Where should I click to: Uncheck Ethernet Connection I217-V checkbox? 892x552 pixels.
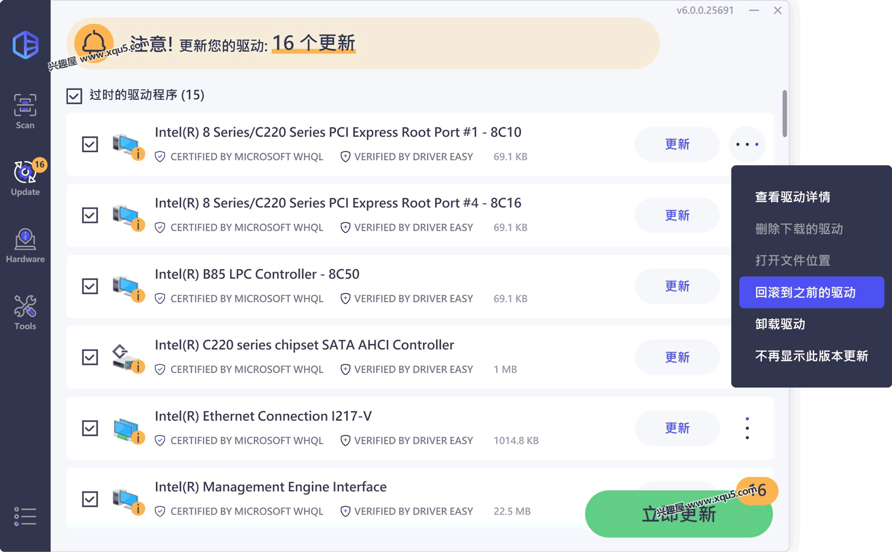click(x=90, y=428)
